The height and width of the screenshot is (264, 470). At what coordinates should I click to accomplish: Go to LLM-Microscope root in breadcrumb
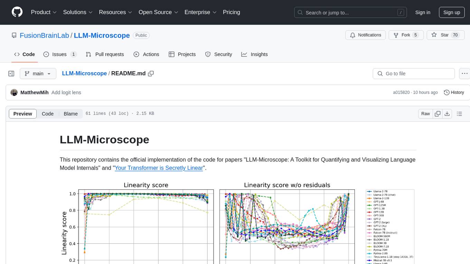click(x=84, y=73)
